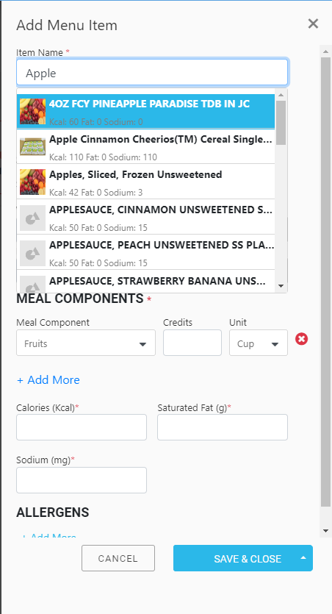Click into the Calories (Kcal) field

pyautogui.click(x=82, y=427)
